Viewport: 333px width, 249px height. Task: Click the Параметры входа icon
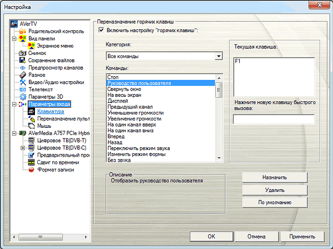click(23, 104)
